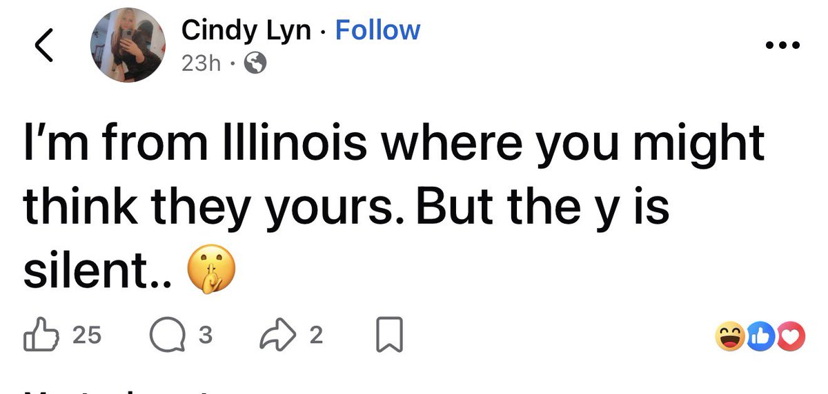Follow Cindy Lyn
The width and height of the screenshot is (828, 394).
tap(377, 30)
